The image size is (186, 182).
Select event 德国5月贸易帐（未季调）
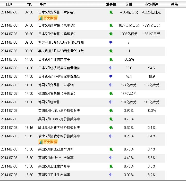pos(57,85)
